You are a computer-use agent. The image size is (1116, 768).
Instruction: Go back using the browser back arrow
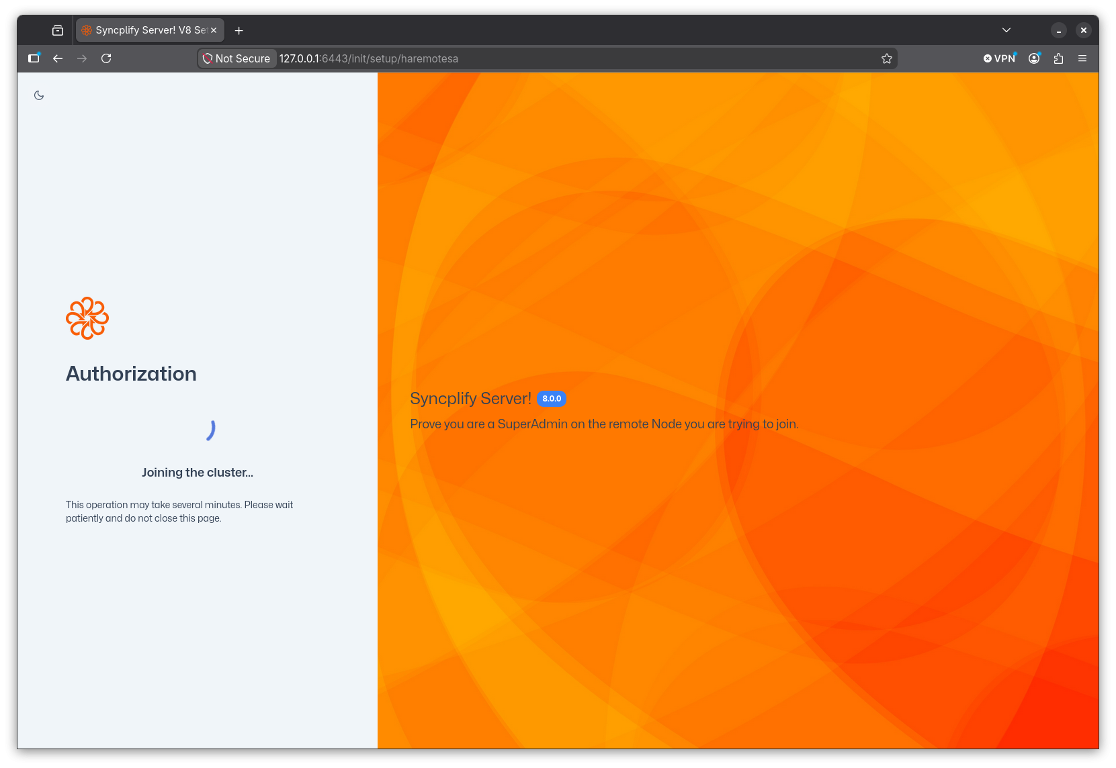tap(58, 58)
